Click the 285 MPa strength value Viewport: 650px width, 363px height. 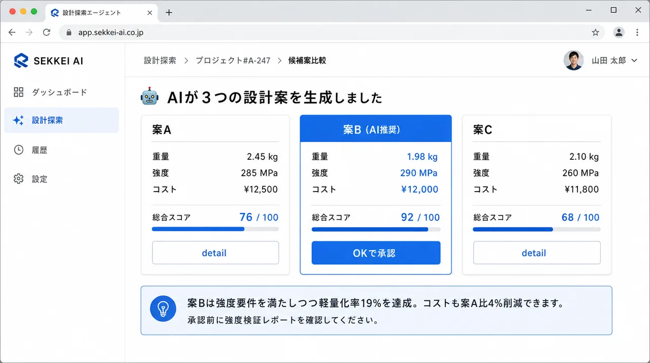pyautogui.click(x=259, y=173)
